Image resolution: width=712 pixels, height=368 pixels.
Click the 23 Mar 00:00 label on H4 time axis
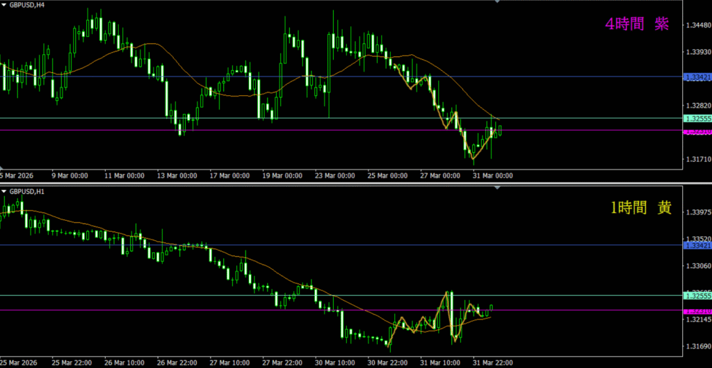coord(334,176)
